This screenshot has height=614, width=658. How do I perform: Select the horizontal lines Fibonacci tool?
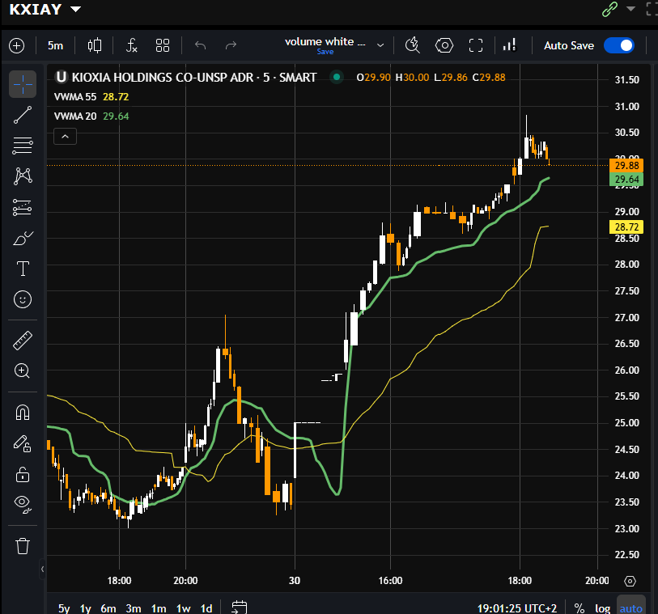click(23, 146)
